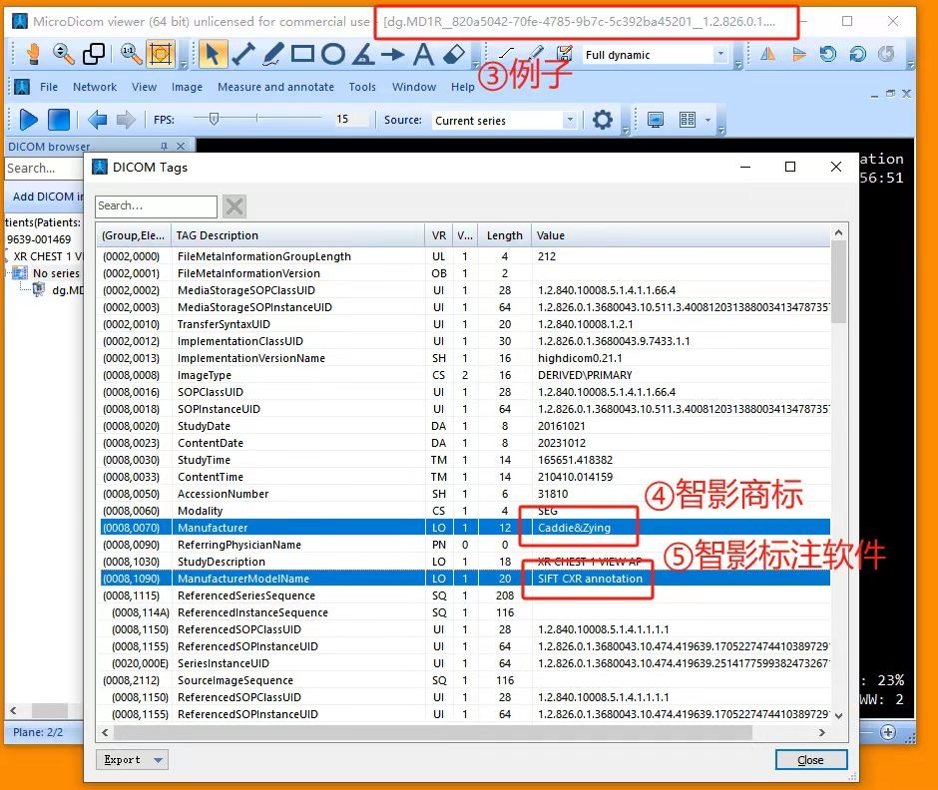This screenshot has height=790, width=938.
Task: Open the Image menu
Action: coord(187,87)
